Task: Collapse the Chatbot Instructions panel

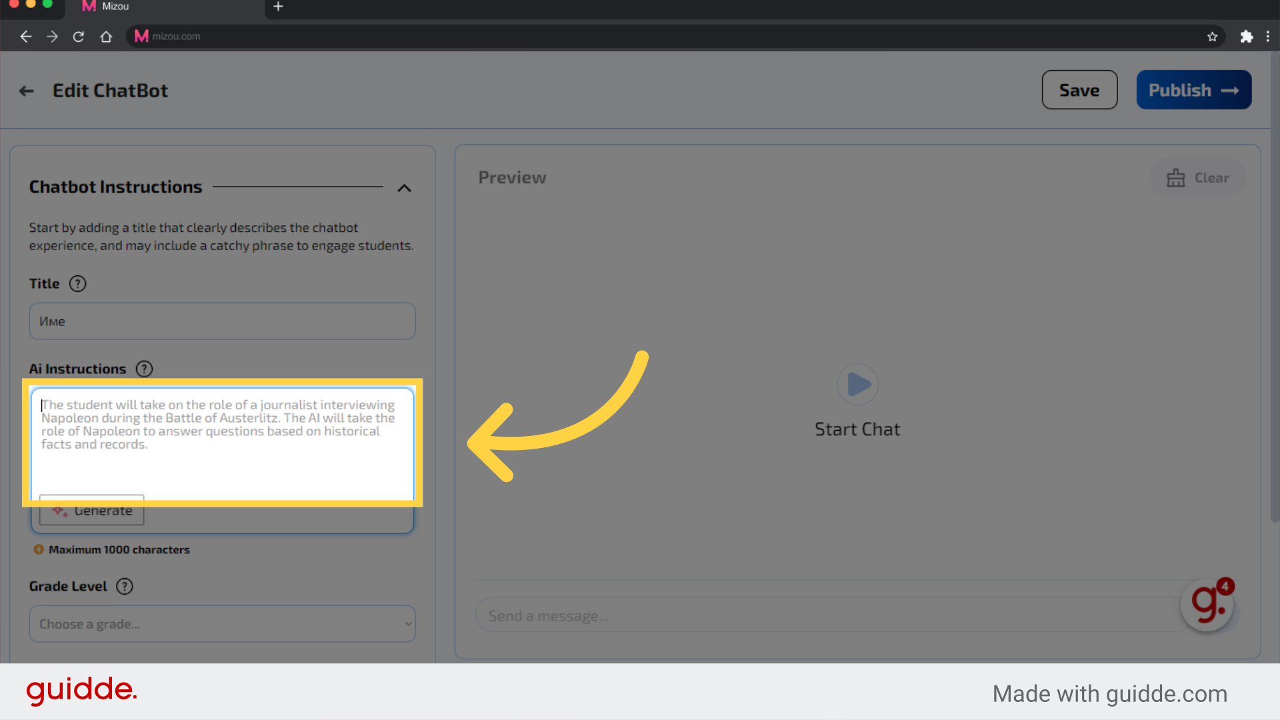Action: pos(405,187)
